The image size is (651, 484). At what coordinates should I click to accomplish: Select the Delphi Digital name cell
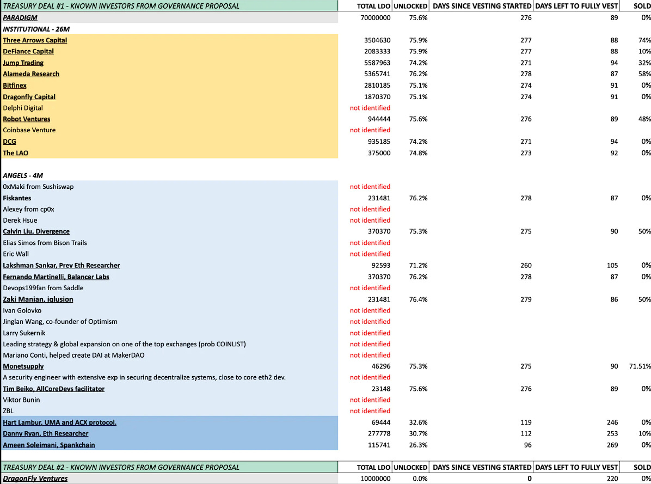tap(23, 108)
